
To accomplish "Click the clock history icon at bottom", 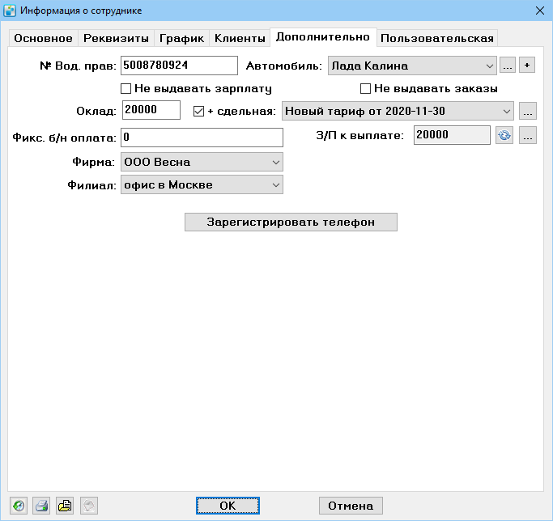I will point(19,506).
